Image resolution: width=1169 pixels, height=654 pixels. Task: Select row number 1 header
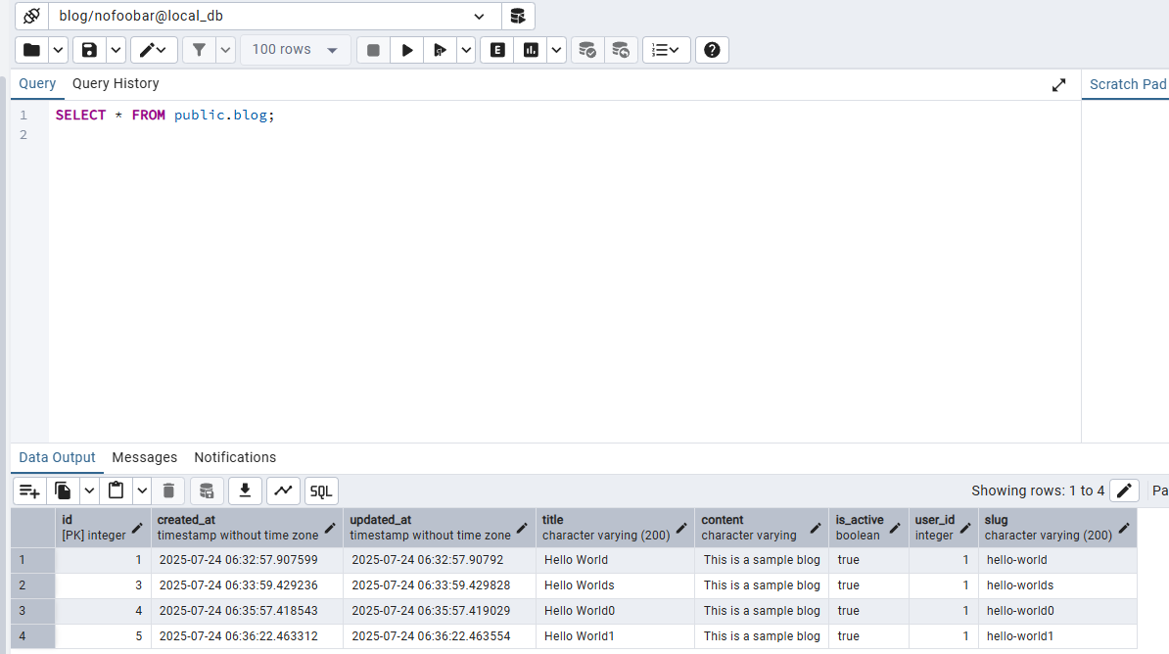(x=33, y=559)
